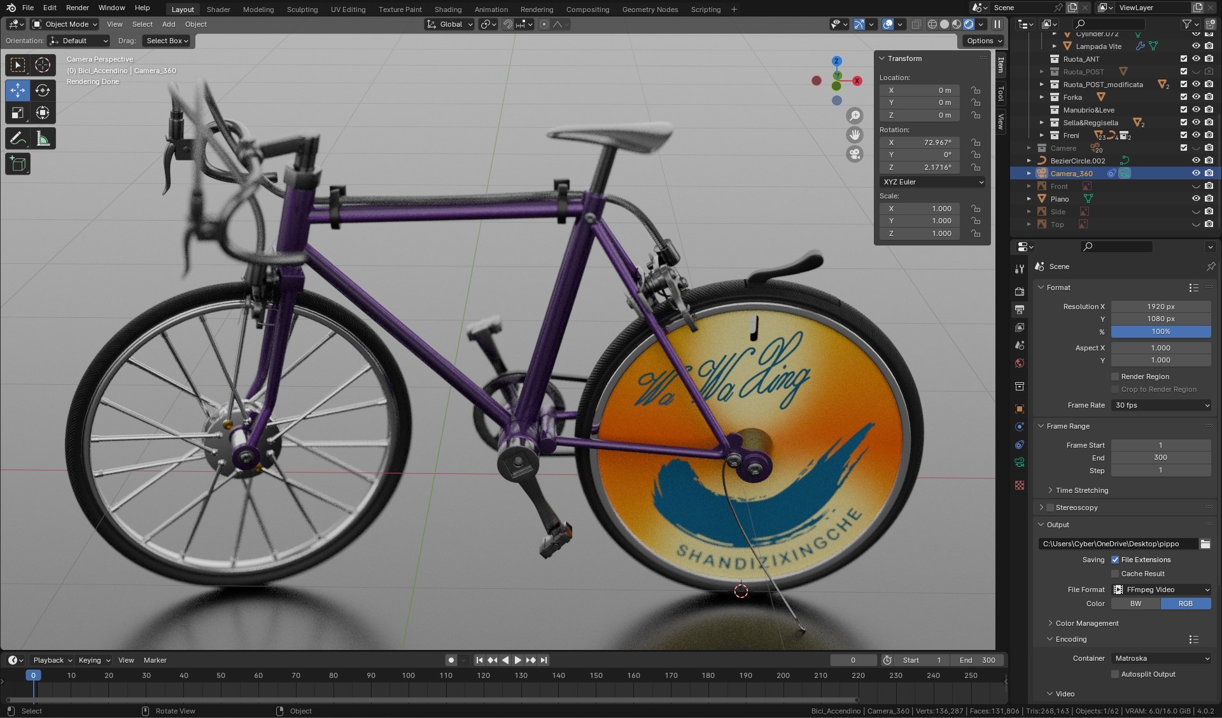Hide Camera_360 with its eye icon
This screenshot has height=718, width=1222.
coord(1196,173)
